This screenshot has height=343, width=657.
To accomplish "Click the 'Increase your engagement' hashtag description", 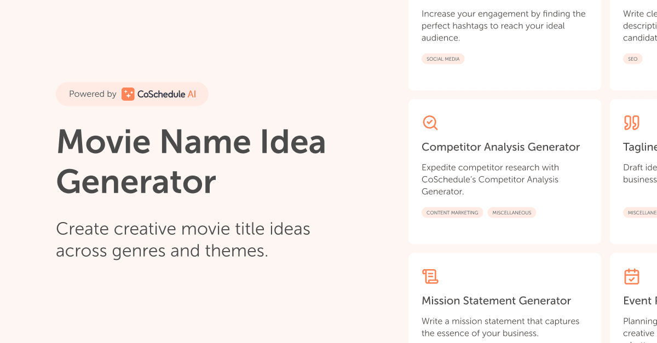I will [503, 26].
